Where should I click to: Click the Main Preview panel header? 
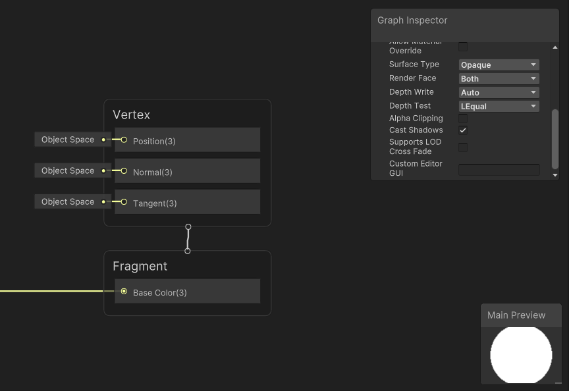click(x=517, y=315)
